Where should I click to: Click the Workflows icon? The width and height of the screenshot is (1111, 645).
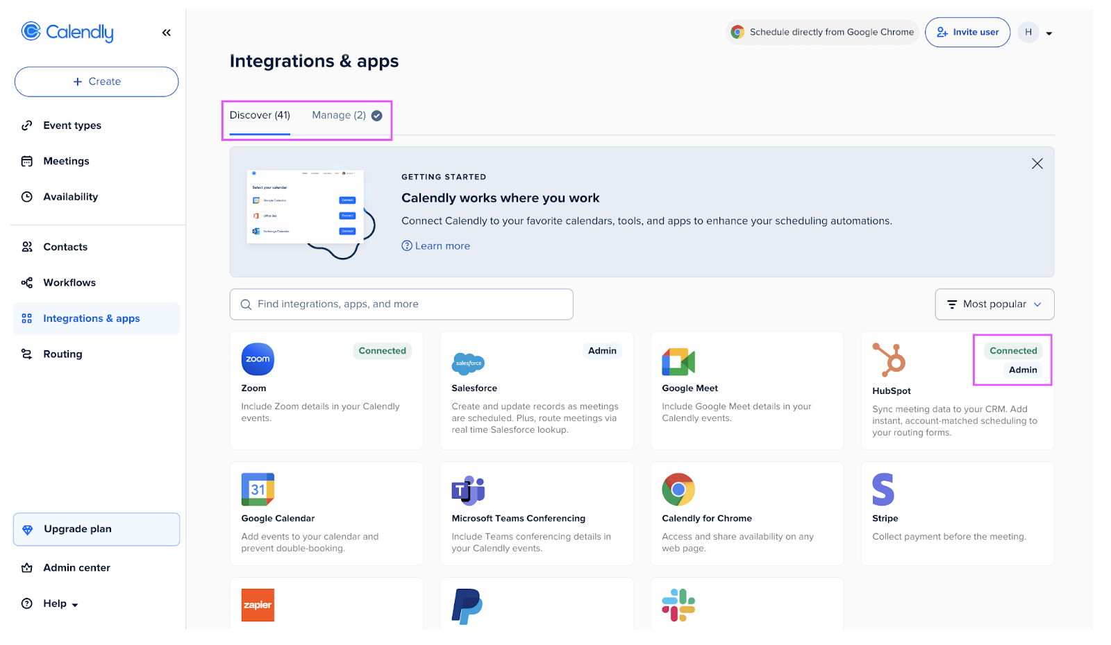27,282
